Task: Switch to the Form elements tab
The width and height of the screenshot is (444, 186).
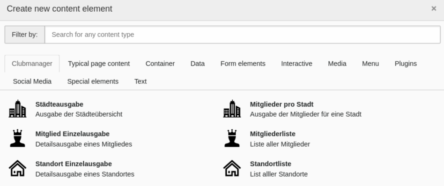Action: pos(243,64)
